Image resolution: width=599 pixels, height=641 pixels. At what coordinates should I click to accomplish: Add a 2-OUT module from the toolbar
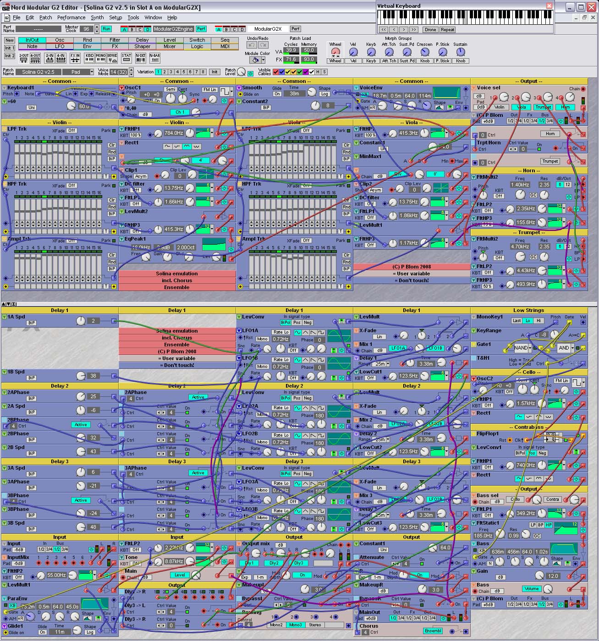pyautogui.click(x=24, y=58)
